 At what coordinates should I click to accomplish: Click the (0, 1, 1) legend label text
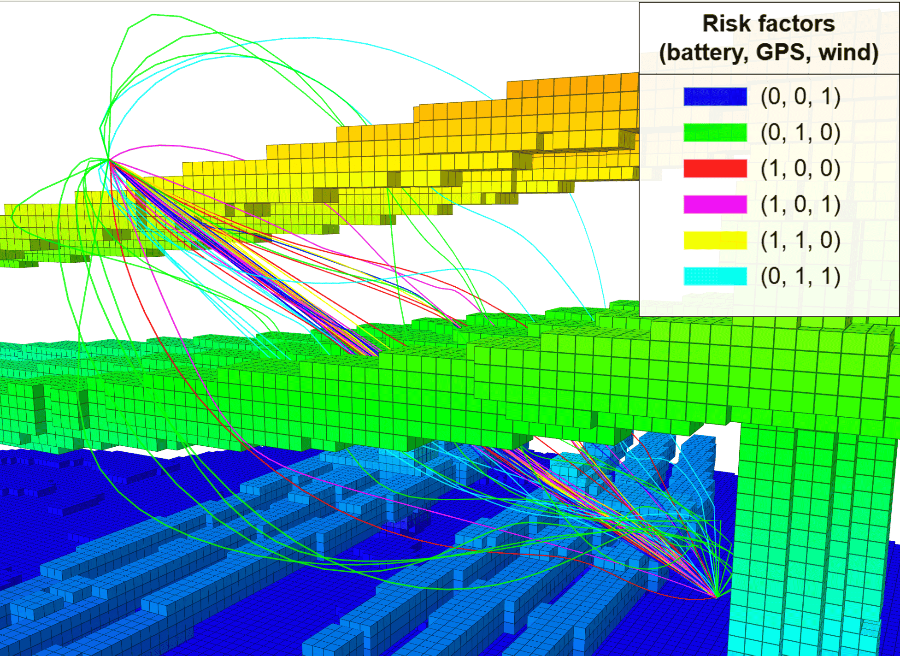[800, 276]
